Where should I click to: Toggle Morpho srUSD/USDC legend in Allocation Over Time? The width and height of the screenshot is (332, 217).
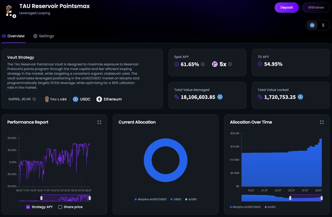tap(245, 207)
